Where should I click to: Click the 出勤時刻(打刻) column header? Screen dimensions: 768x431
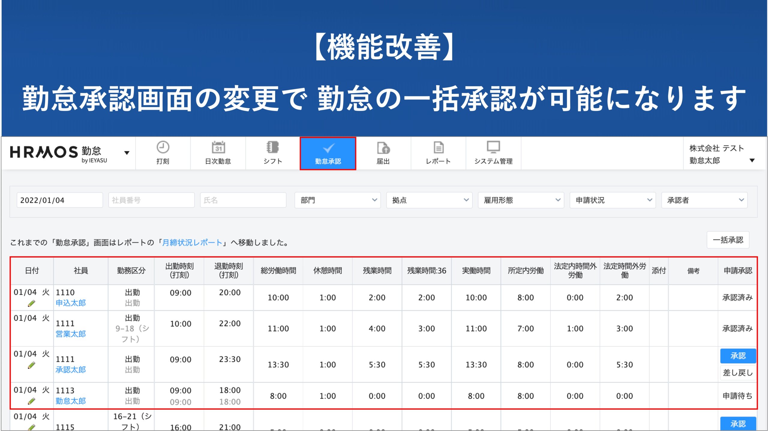coord(179,270)
